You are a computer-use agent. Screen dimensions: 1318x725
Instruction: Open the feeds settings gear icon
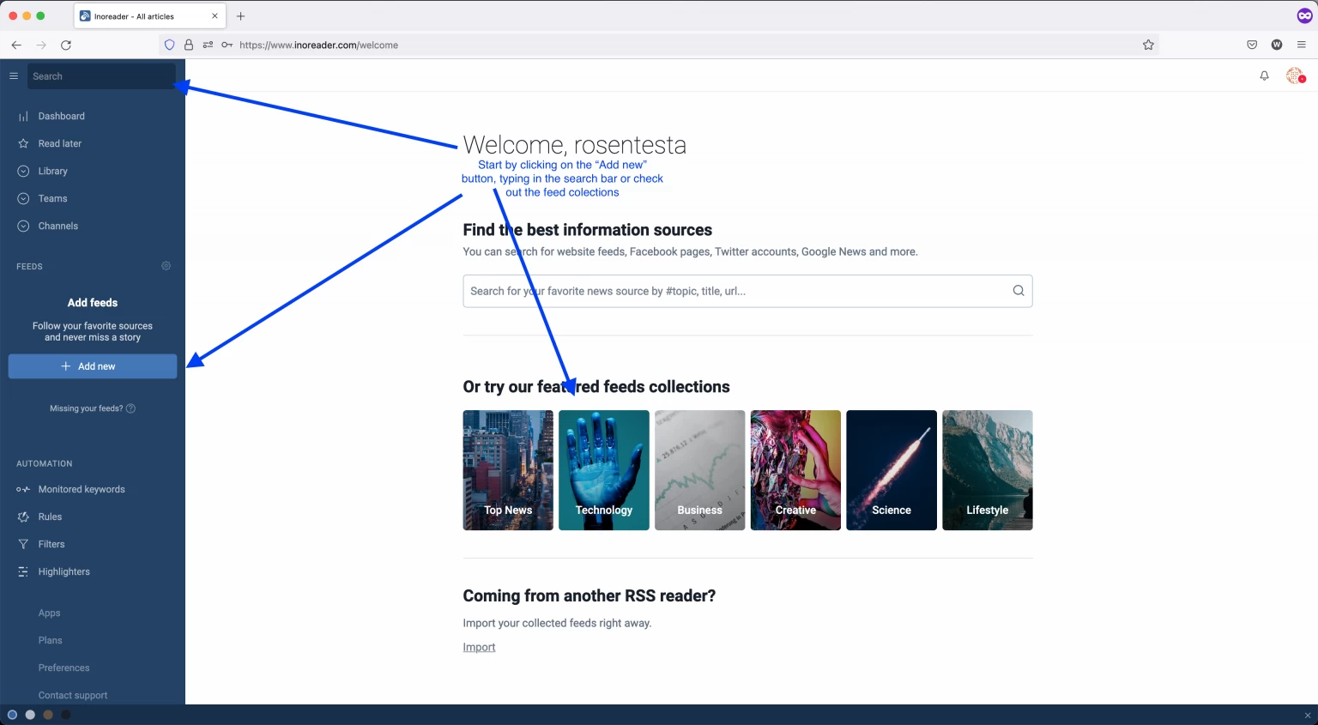pos(166,266)
